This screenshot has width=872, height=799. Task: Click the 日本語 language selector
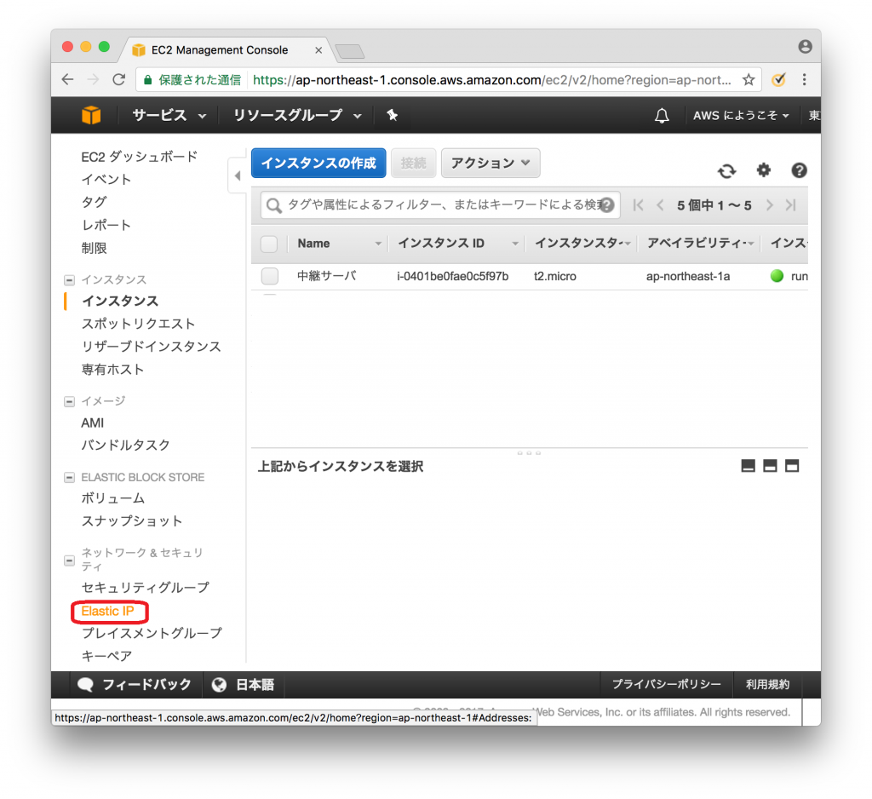coord(255,684)
